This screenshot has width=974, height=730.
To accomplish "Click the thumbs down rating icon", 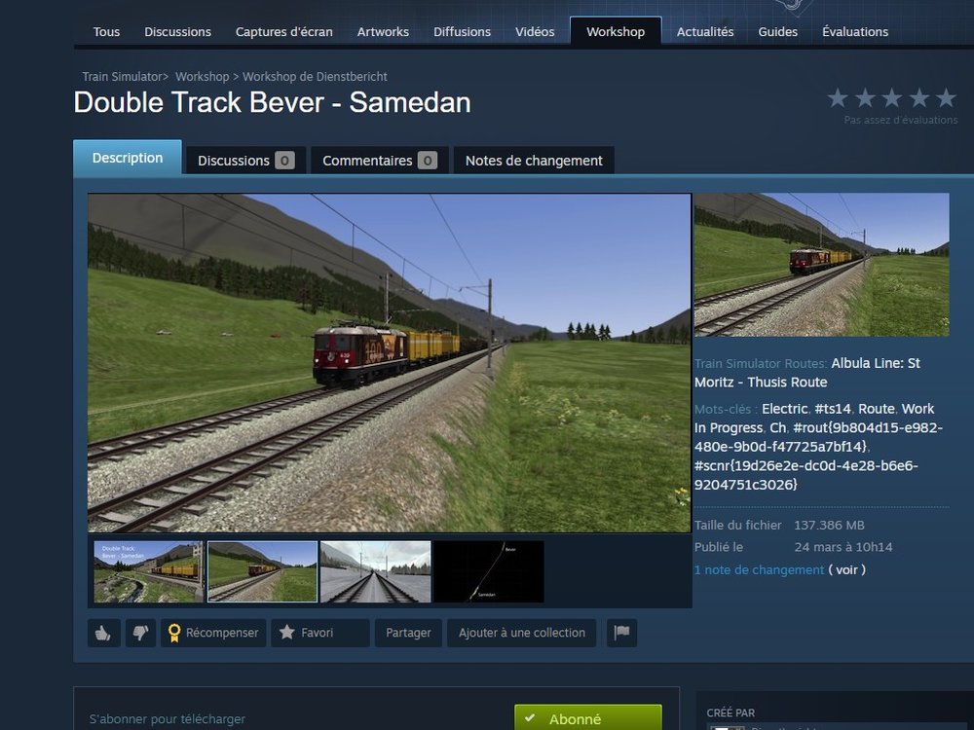I will 140,633.
